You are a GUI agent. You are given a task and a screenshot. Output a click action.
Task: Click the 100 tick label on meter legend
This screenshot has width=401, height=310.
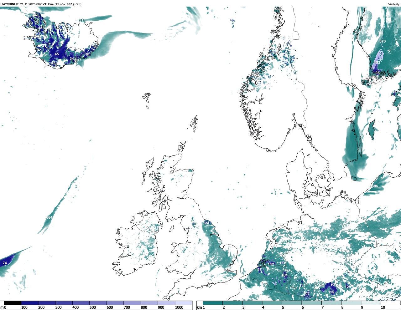24,307
